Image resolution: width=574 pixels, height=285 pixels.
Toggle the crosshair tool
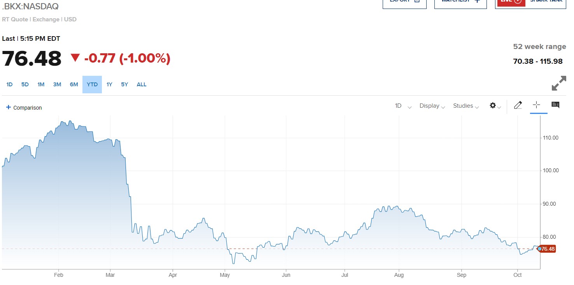coord(536,105)
